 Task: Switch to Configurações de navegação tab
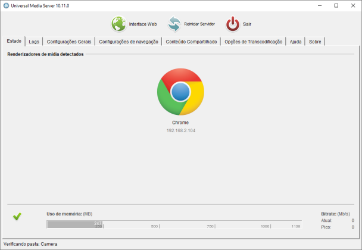point(129,42)
